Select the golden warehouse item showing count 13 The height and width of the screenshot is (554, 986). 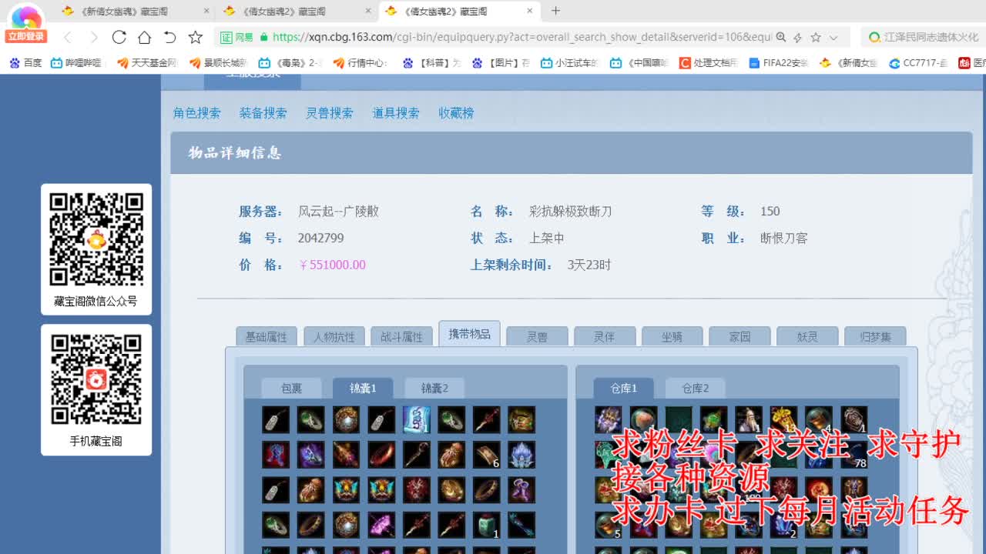[x=783, y=419]
